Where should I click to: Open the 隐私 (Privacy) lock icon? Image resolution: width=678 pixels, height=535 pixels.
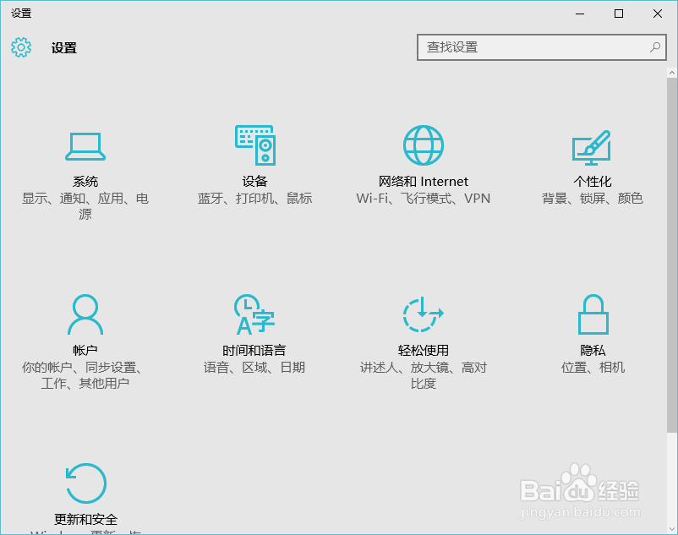pyautogui.click(x=592, y=314)
